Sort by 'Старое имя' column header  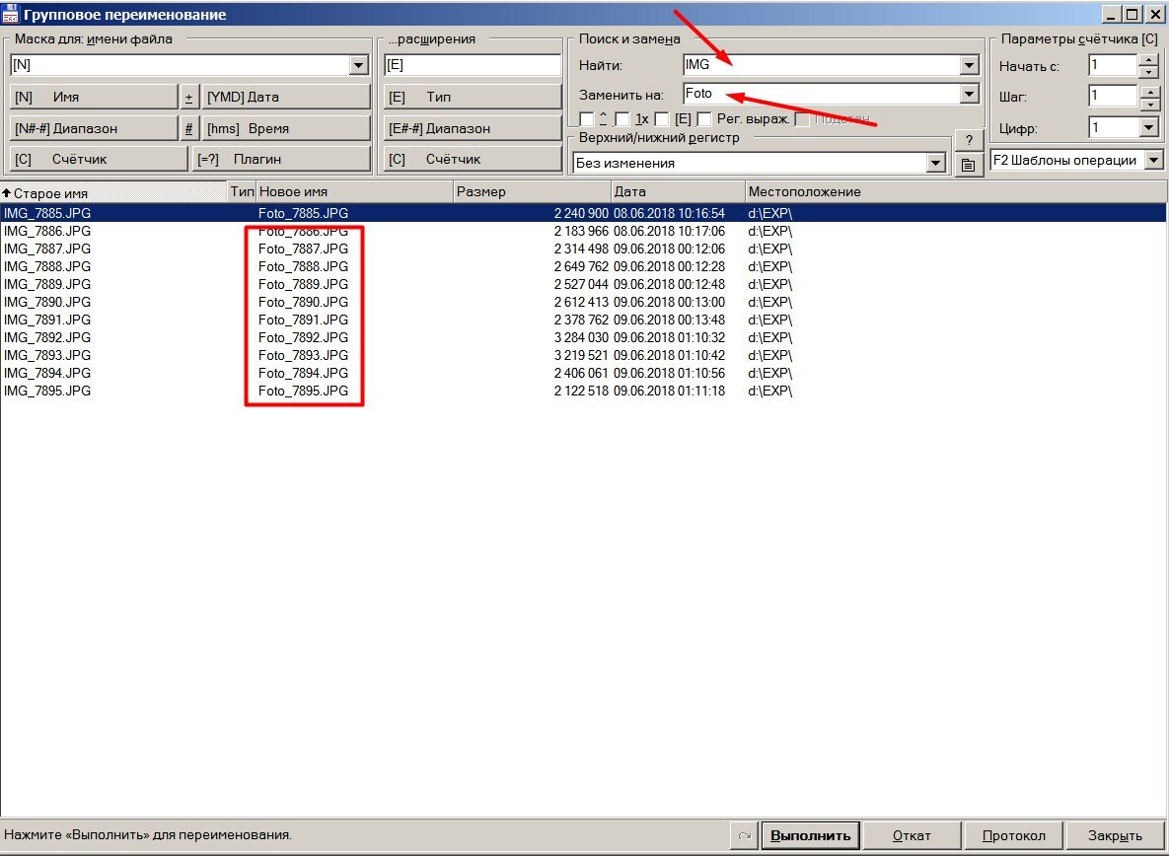114,192
